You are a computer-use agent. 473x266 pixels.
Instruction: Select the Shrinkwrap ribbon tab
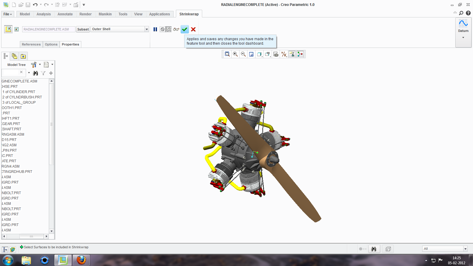pos(189,14)
